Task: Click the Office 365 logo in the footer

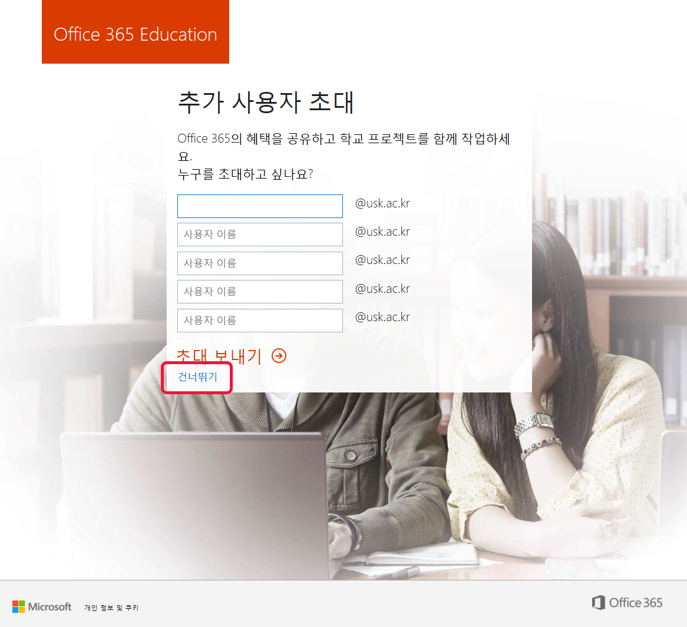Action: [627, 603]
